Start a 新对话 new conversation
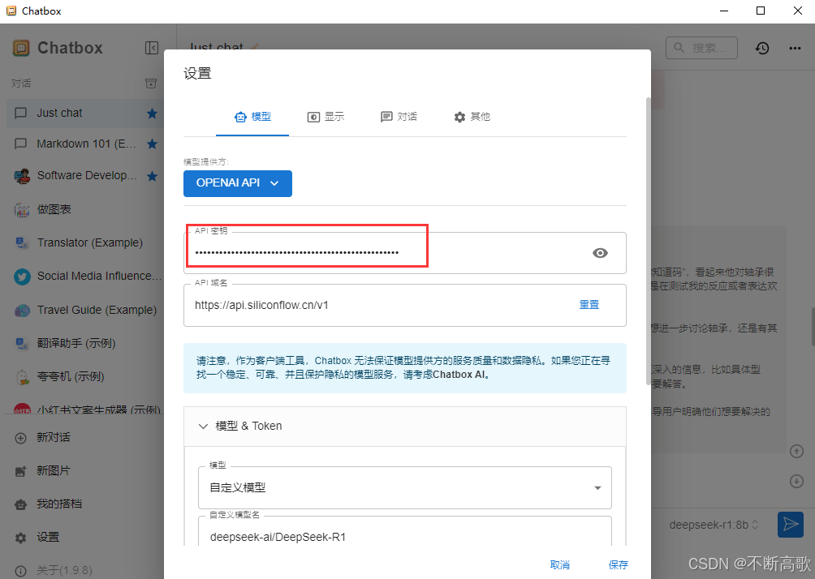 tap(84, 438)
